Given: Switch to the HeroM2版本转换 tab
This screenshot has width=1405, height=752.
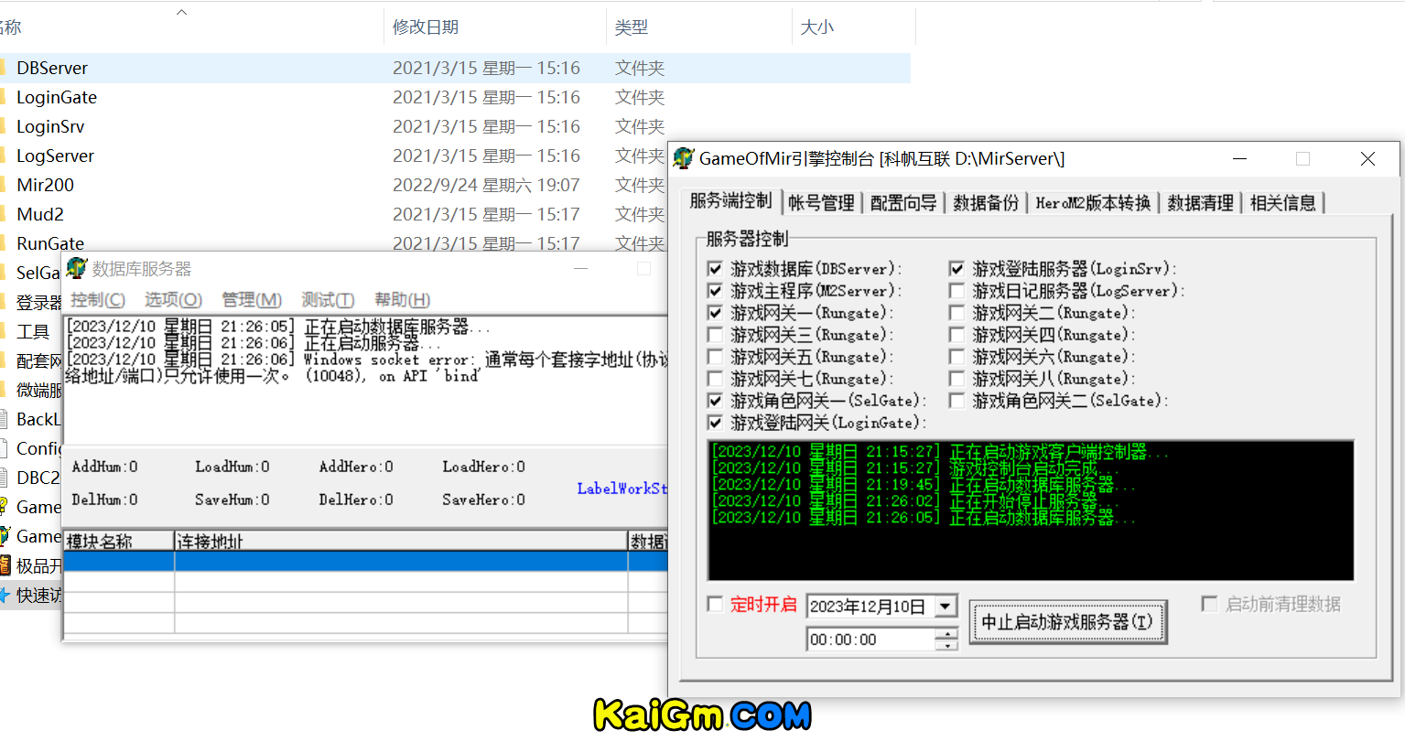Looking at the screenshot, I should tap(1093, 203).
